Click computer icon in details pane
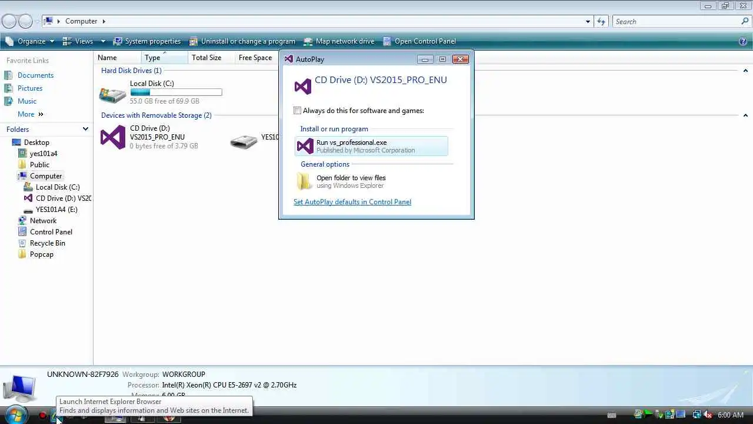The image size is (753, 424). (19, 388)
